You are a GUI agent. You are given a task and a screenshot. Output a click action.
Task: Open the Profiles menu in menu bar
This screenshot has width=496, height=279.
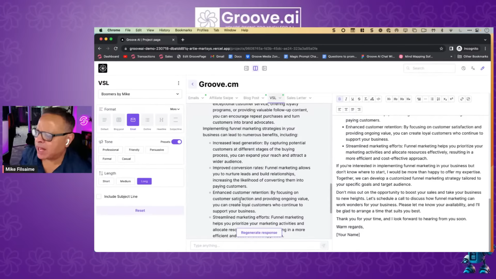tap(203, 30)
